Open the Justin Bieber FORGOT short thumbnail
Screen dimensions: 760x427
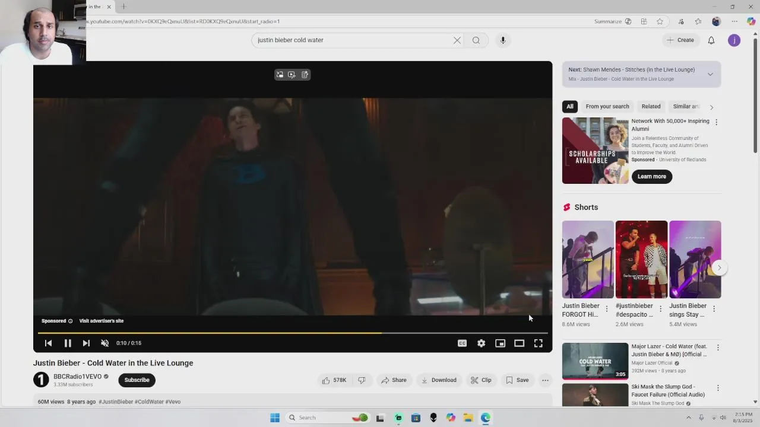coord(588,259)
